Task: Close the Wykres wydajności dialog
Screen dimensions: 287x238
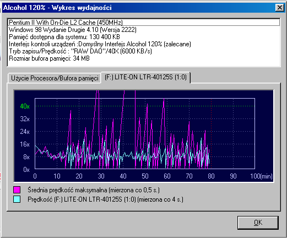Action: 280,8
